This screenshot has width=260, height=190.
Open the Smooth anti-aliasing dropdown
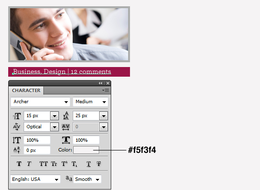tap(87, 179)
